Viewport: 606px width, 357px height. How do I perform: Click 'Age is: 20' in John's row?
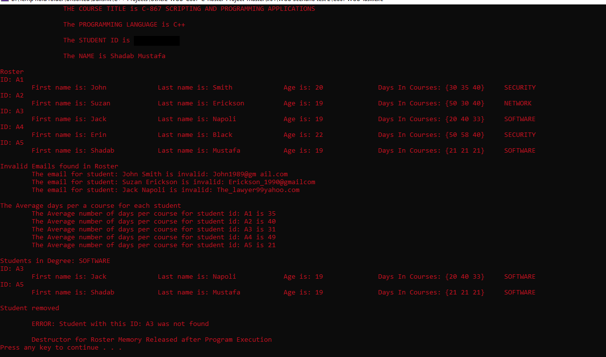(x=303, y=88)
